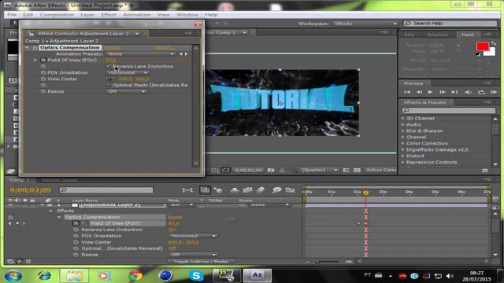The image size is (504, 283).
Task: Swap foreground and background paint colors
Action: (x=494, y=43)
